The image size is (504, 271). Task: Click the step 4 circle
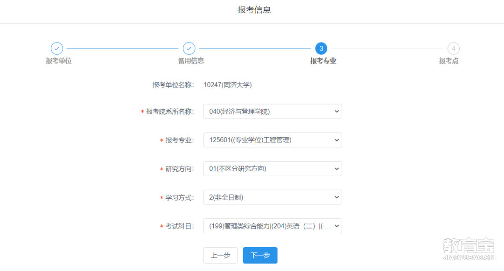(x=453, y=49)
